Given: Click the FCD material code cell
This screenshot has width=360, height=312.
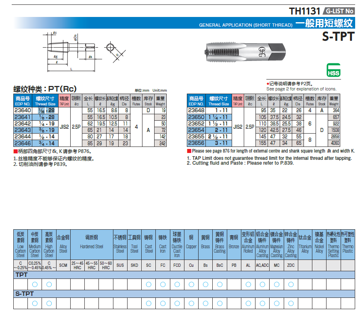Looking at the screenshot, I should 177,266.
